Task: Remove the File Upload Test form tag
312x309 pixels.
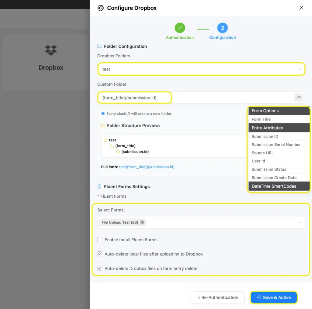Action: click(x=142, y=222)
